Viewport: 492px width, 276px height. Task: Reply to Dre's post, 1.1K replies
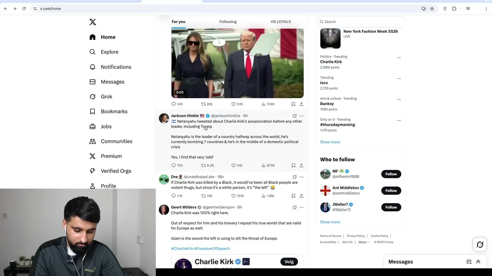(x=177, y=196)
